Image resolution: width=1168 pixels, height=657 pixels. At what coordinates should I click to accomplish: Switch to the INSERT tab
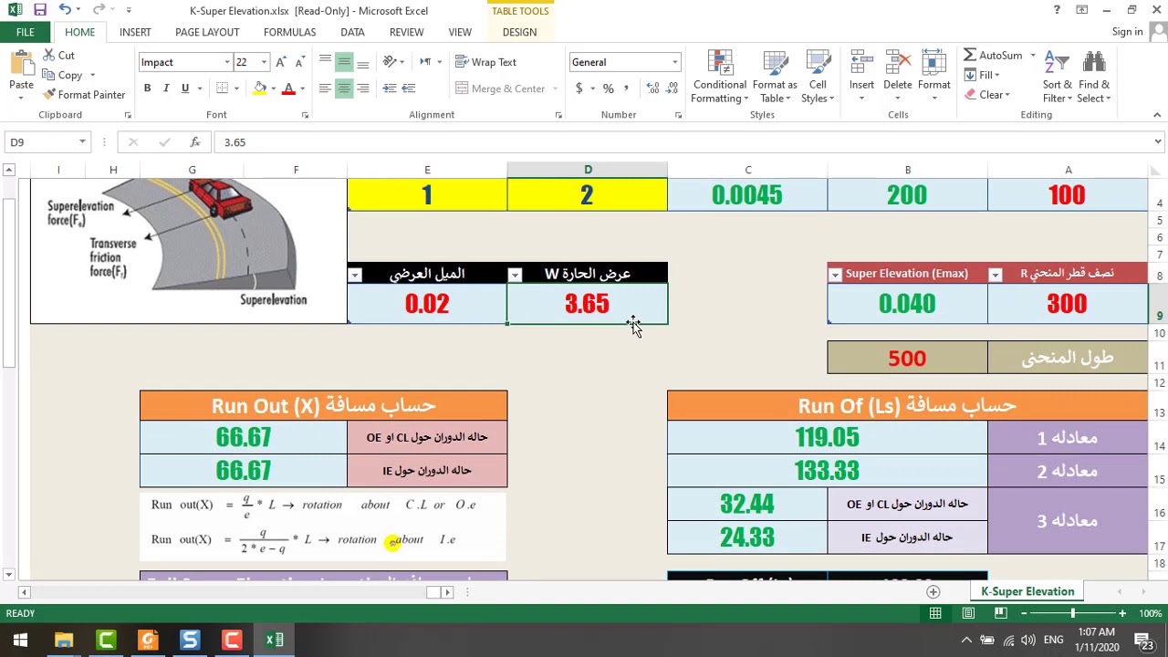[135, 32]
